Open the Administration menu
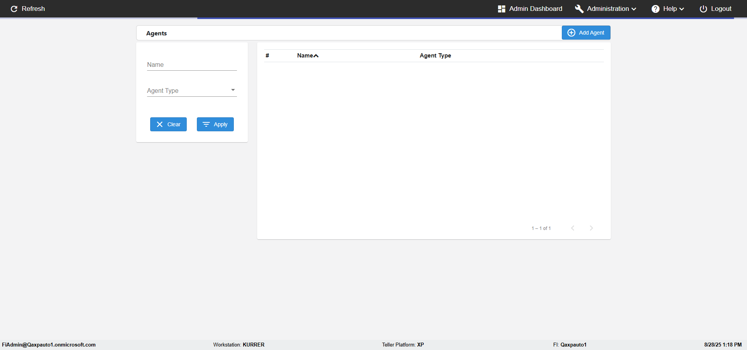747x350 pixels. (606, 9)
